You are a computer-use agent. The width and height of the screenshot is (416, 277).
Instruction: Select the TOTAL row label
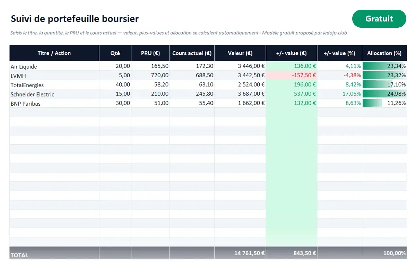point(54,253)
